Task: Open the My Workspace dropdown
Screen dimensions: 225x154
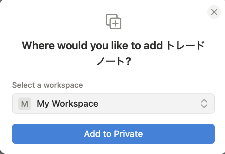Action: tap(113, 104)
